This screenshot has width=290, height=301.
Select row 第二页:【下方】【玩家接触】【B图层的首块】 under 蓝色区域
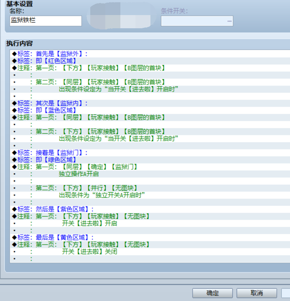[150, 131]
